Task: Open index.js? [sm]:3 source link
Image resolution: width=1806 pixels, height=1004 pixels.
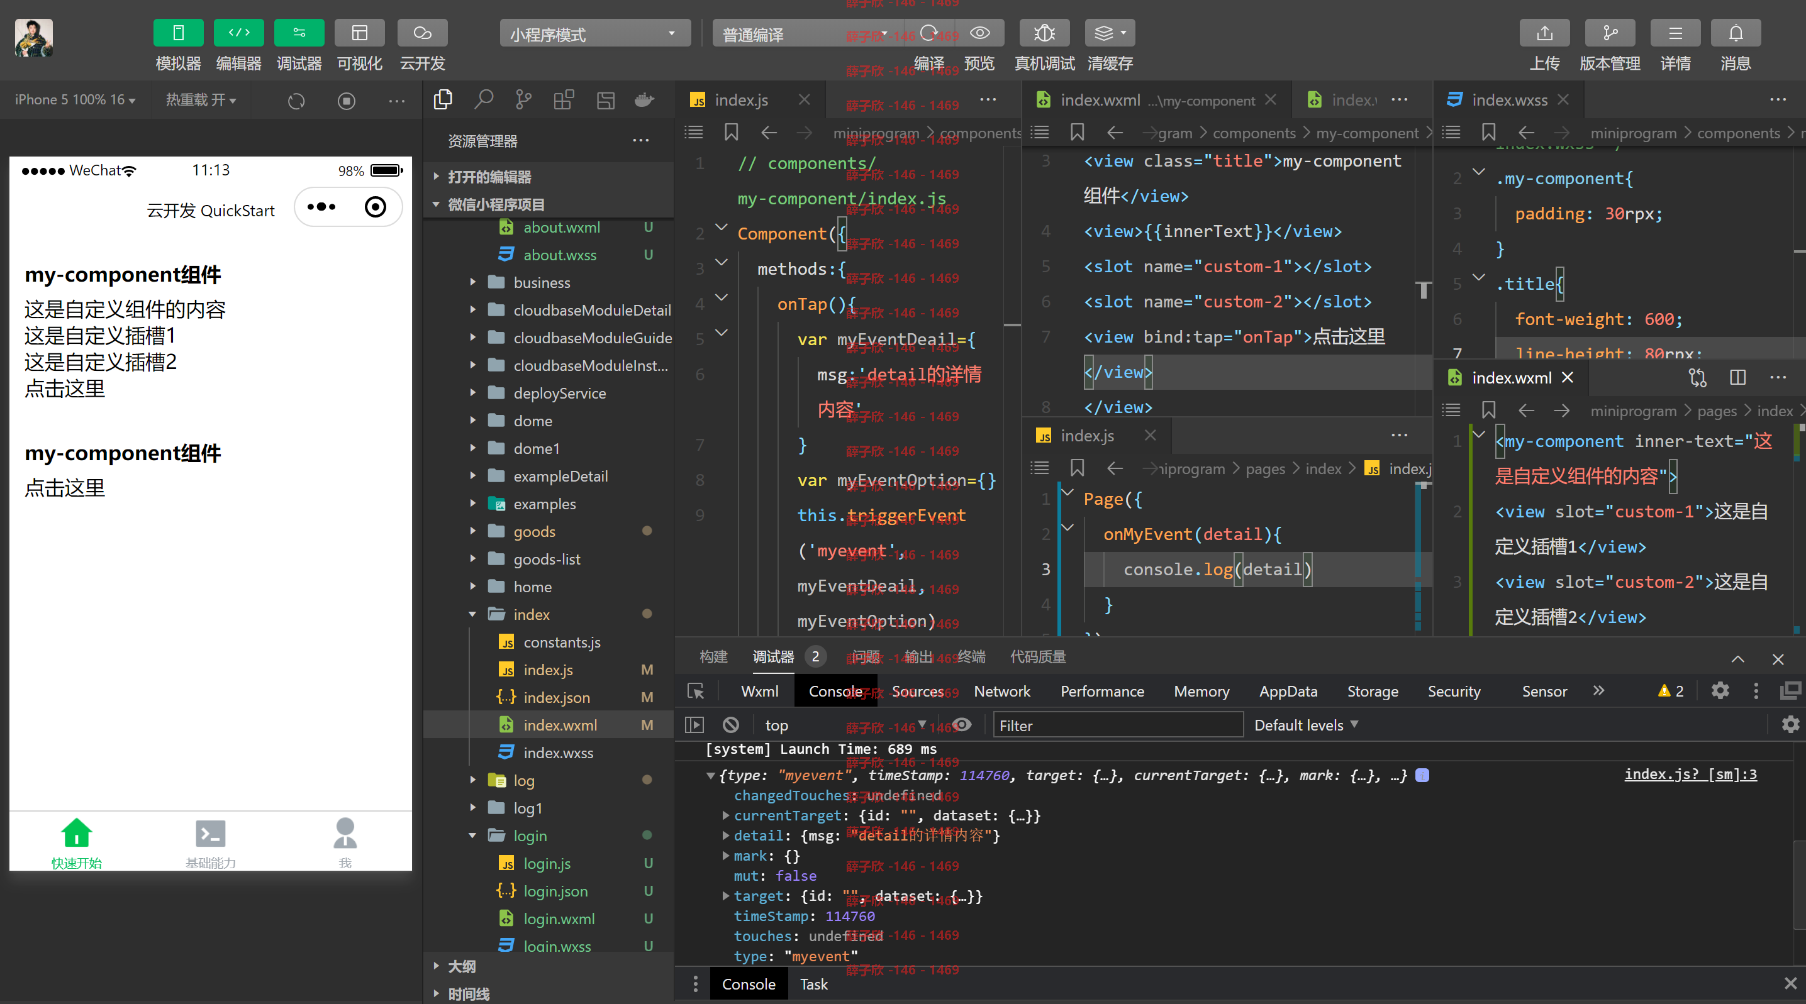Action: click(x=1690, y=774)
